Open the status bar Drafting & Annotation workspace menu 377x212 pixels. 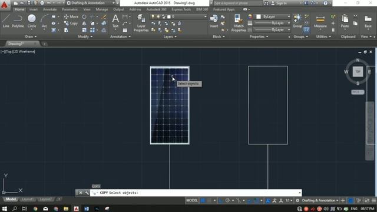(320, 200)
